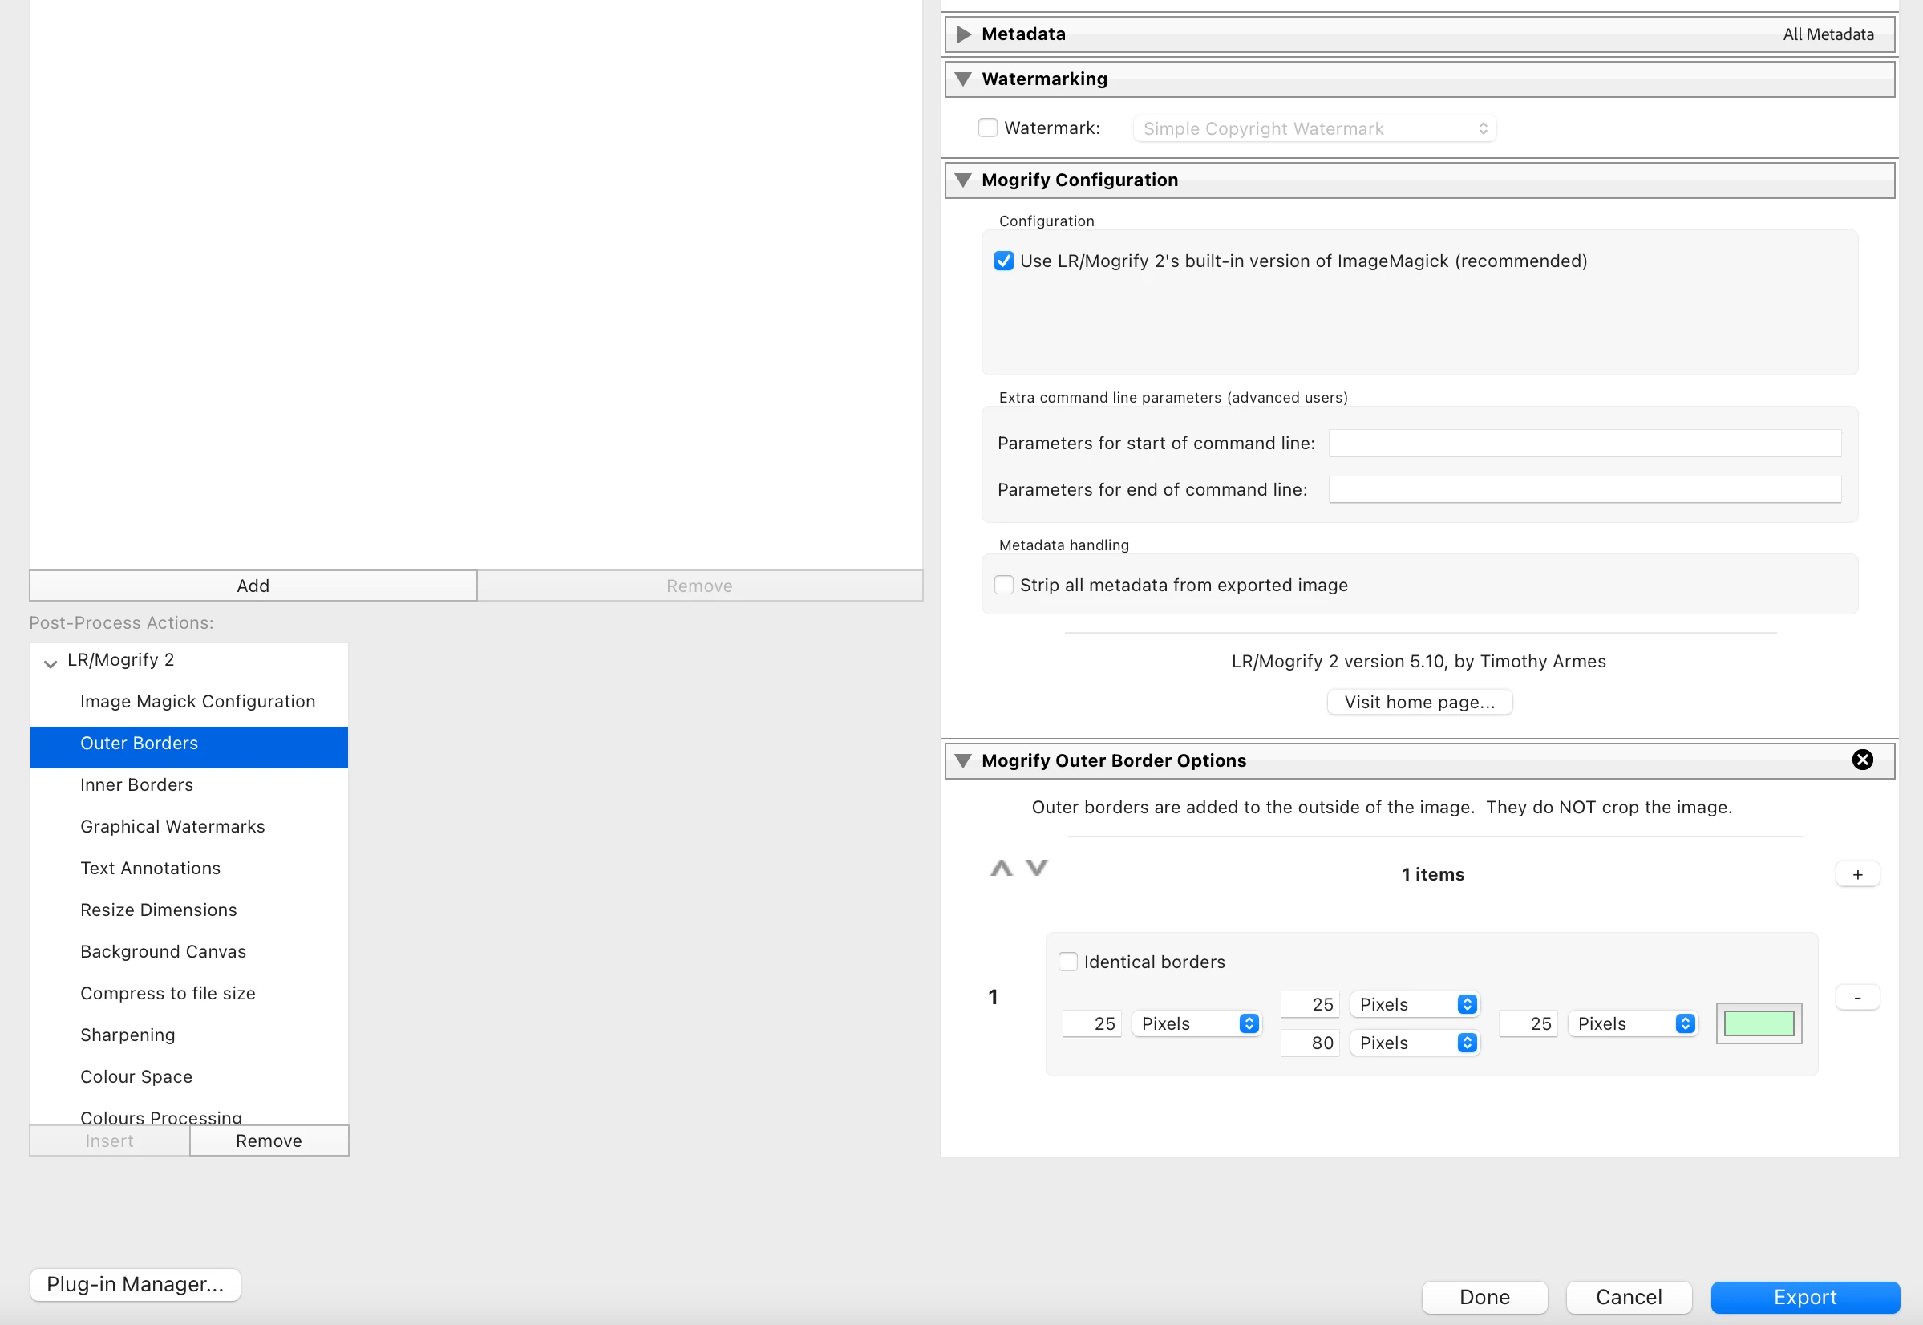Tick the Identical borders checkbox
The height and width of the screenshot is (1325, 1923).
pos(1068,962)
